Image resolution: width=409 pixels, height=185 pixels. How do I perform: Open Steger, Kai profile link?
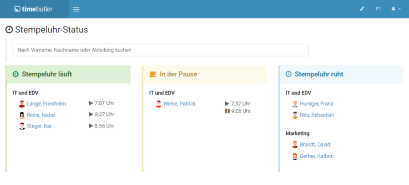(x=39, y=126)
